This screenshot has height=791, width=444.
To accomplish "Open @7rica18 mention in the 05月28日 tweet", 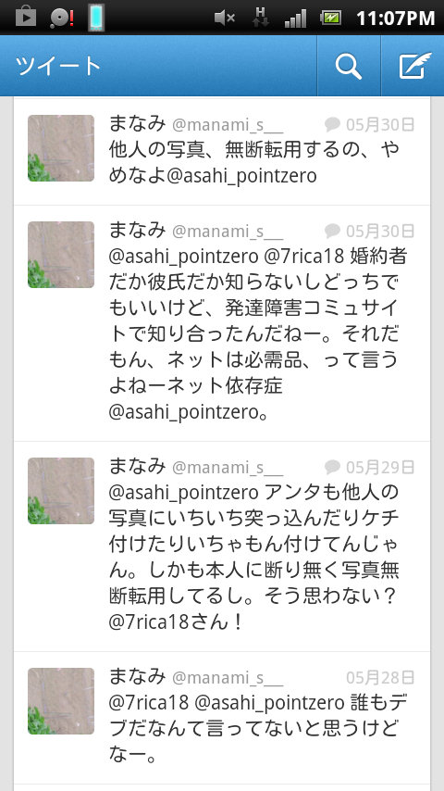I will click(149, 702).
